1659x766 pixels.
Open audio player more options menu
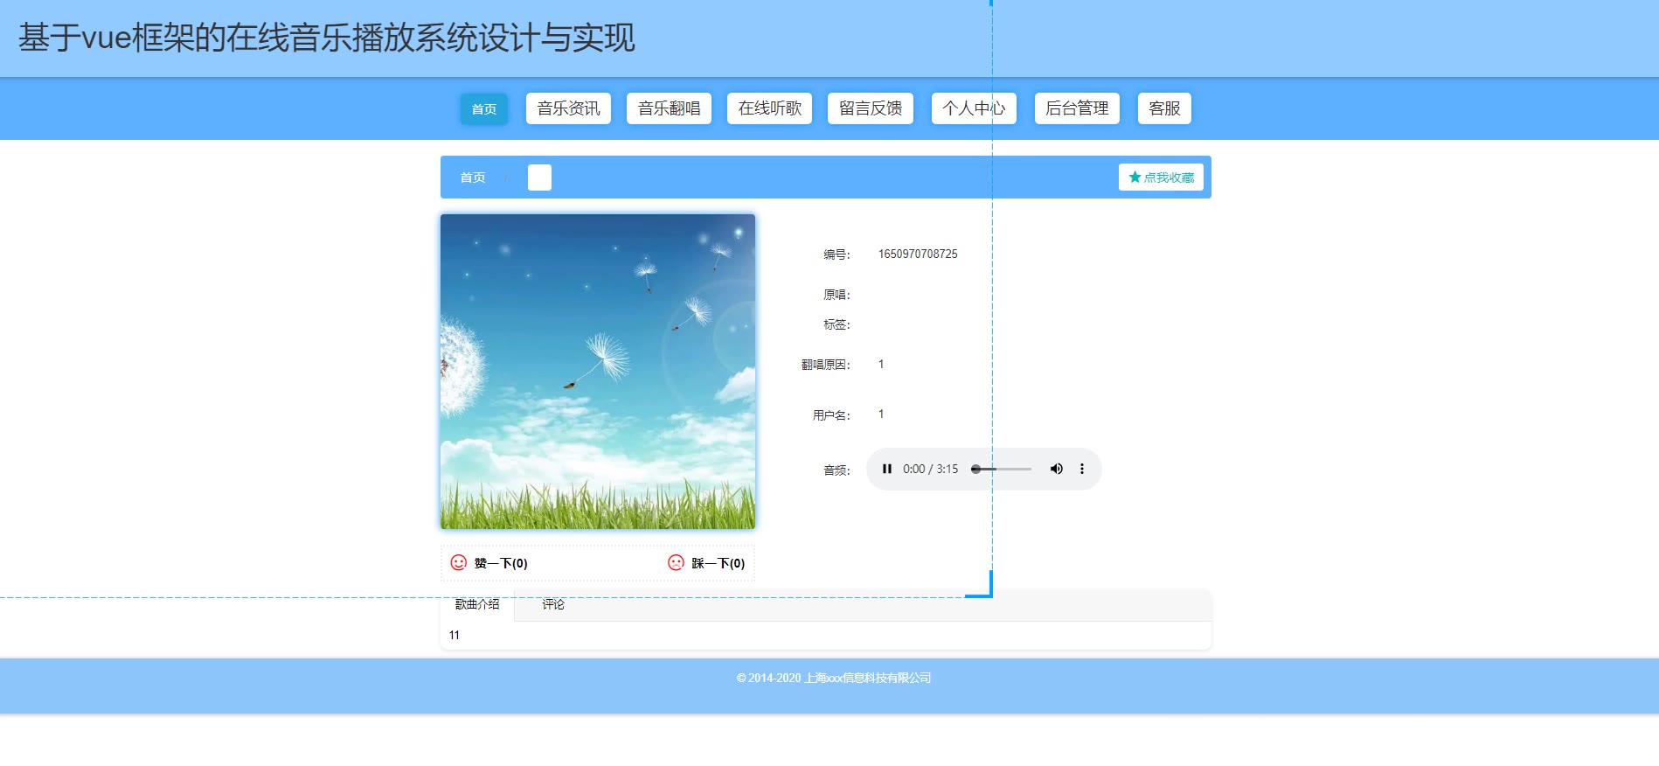[1082, 469]
